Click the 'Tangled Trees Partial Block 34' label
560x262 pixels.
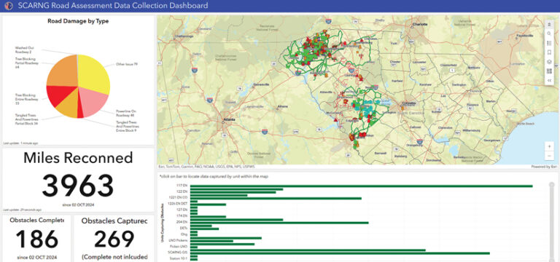pos(26,119)
